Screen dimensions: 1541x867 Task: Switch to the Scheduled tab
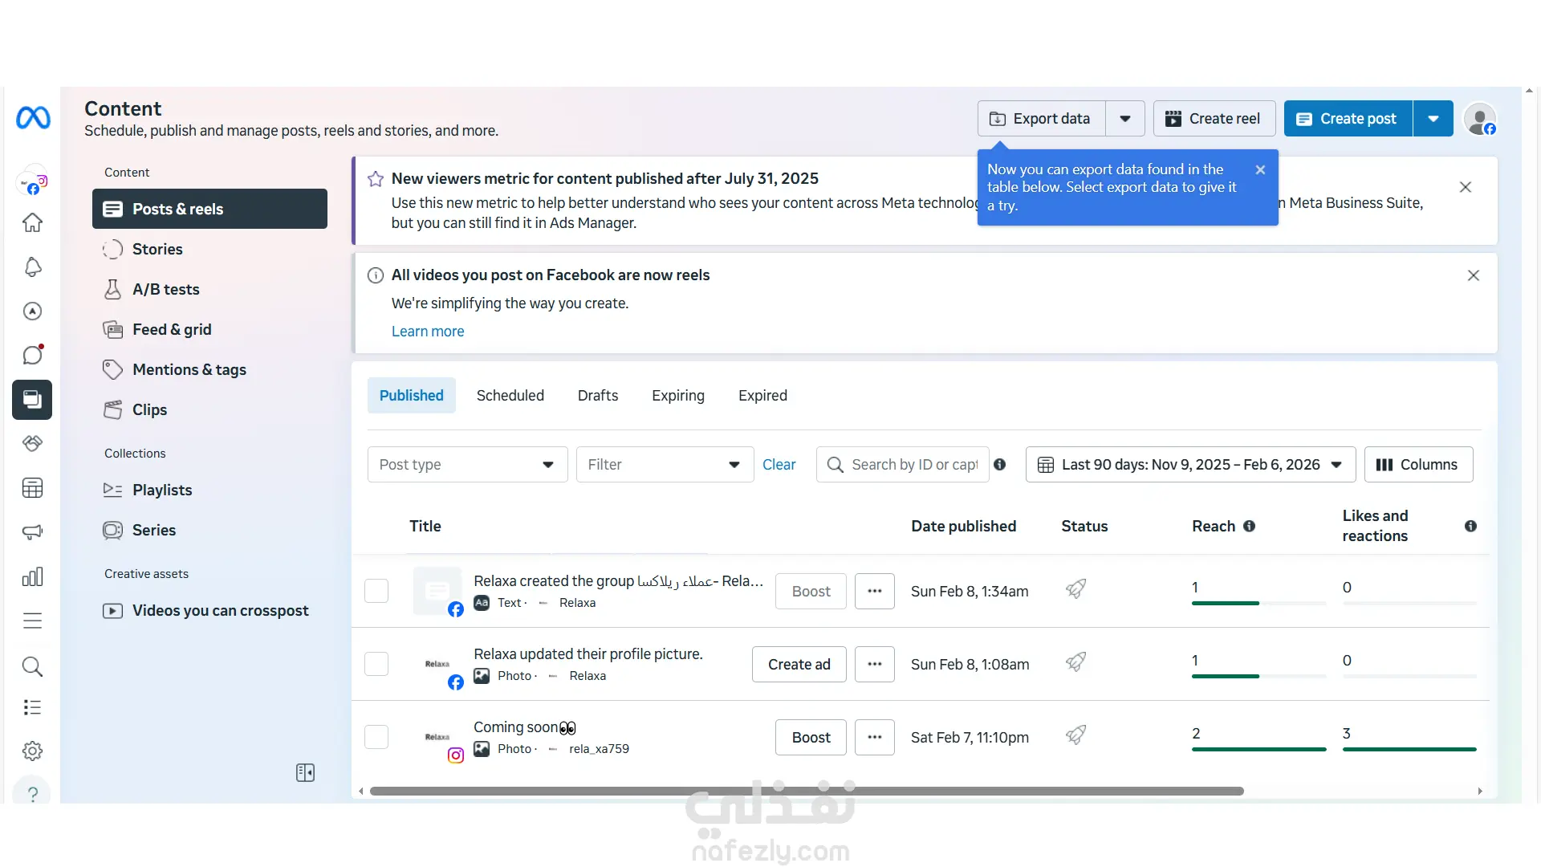click(x=510, y=395)
